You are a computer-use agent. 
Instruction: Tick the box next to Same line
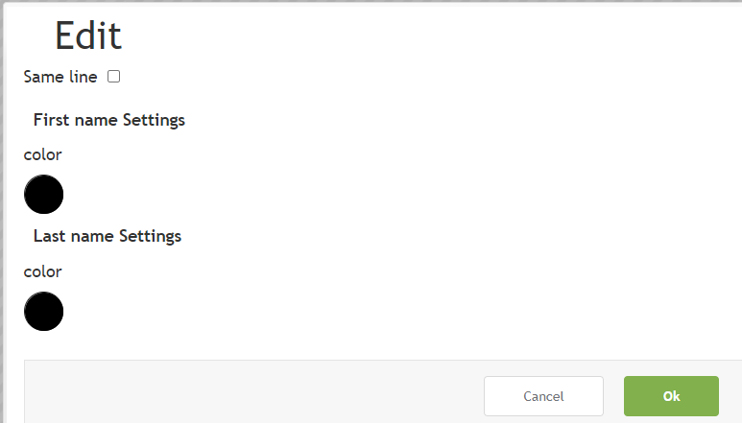click(113, 77)
